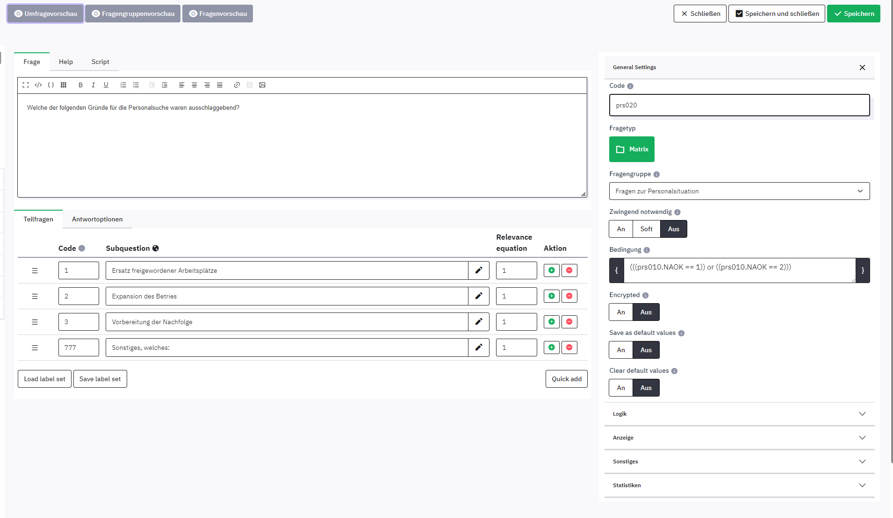Edit subquestion 'Ersatz freigewordener Arbeitsplätze' with pencil
The height and width of the screenshot is (518, 893).
coord(479,270)
